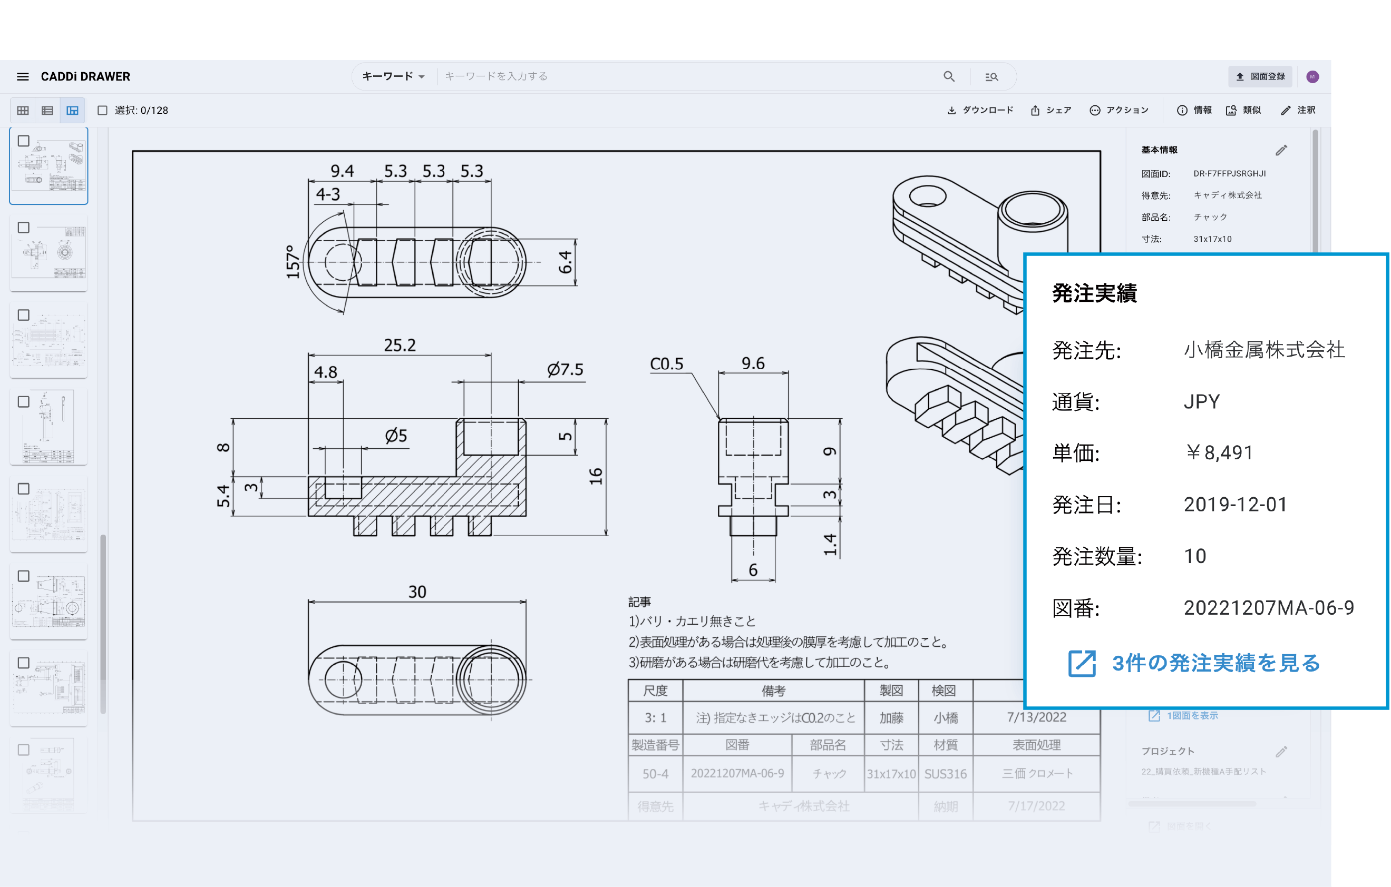Image resolution: width=1391 pixels, height=887 pixels.
Task: Open the 注釈 annotation tab
Action: pos(1297,110)
